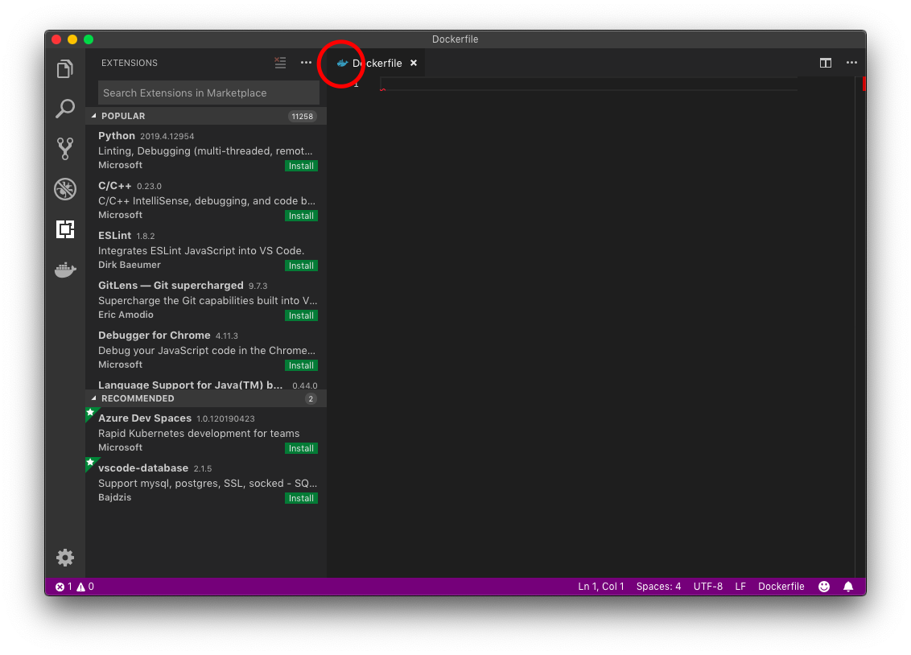Focus the Search Extensions in Marketplace field
The image size is (911, 655).
pos(208,93)
